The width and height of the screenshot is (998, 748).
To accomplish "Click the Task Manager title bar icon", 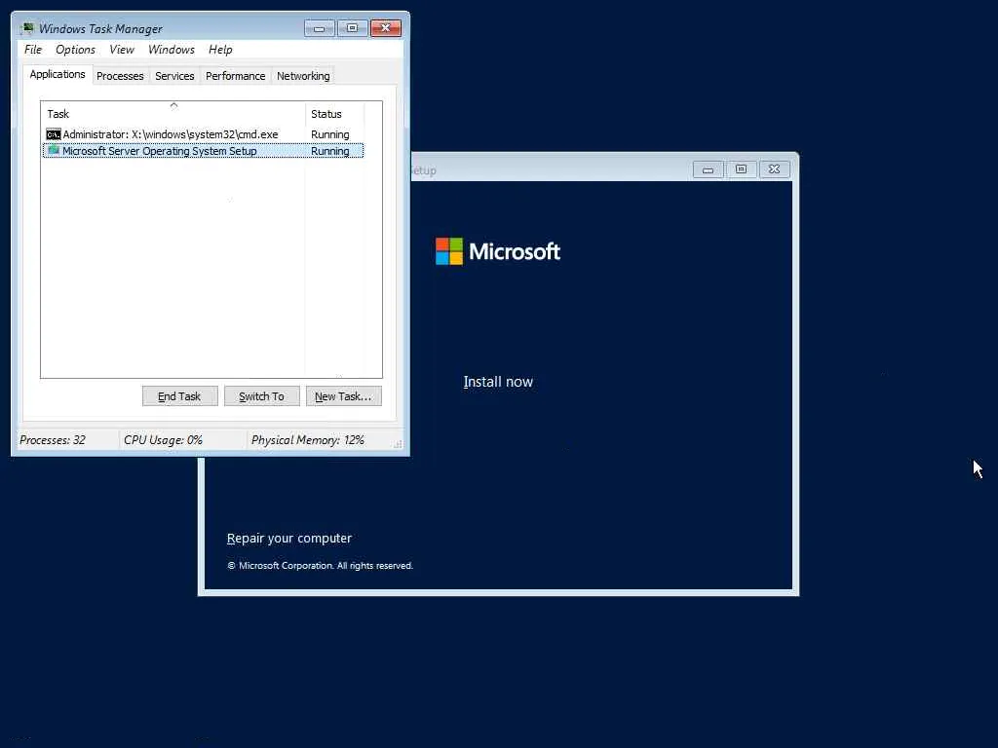I will (x=26, y=28).
